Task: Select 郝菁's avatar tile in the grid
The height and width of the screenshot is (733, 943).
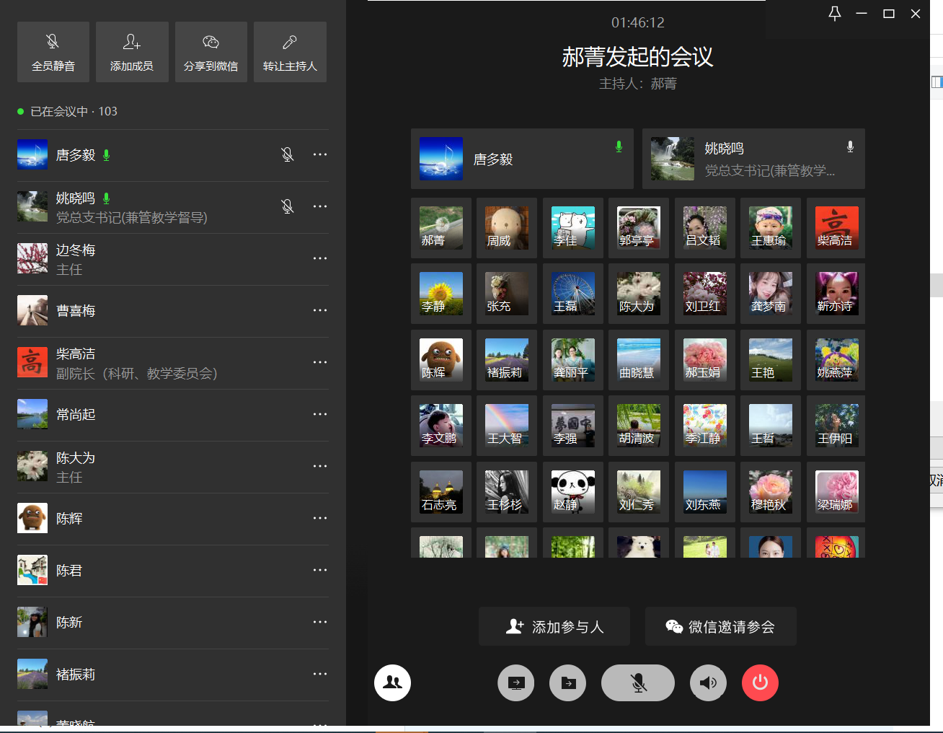Action: pos(441,228)
